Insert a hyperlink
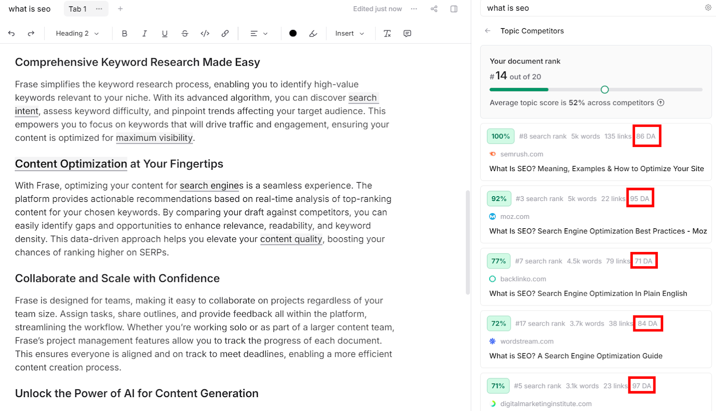 click(x=225, y=34)
